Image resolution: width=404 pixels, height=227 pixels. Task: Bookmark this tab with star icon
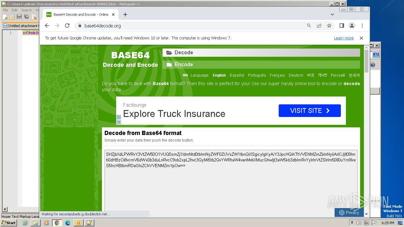coord(329,26)
